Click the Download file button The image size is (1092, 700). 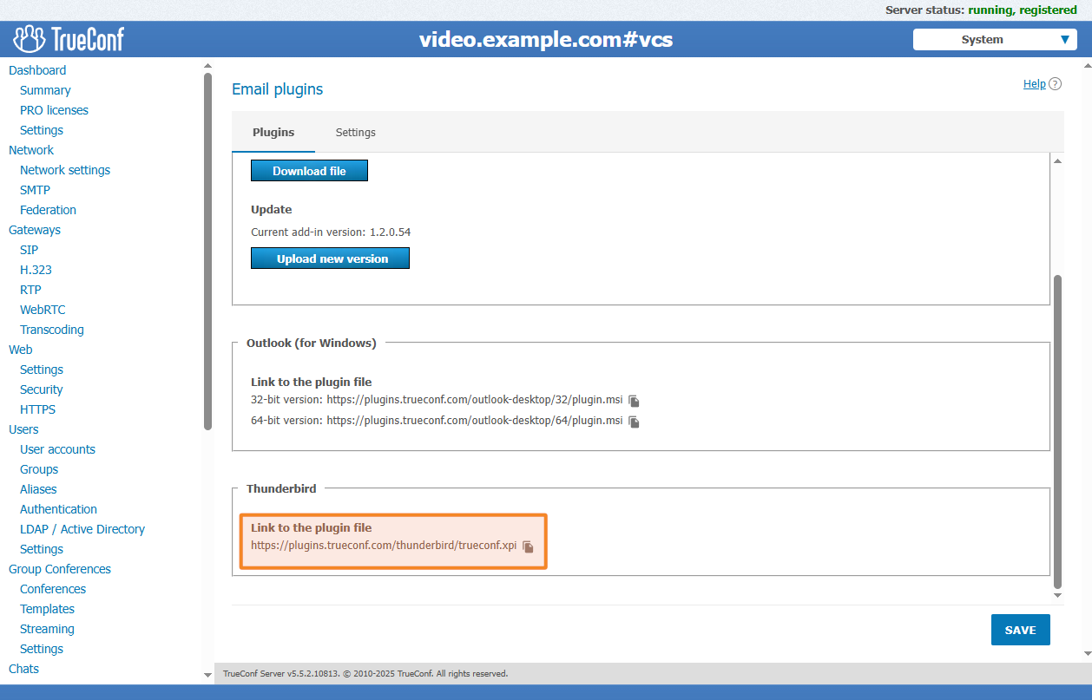pos(309,171)
